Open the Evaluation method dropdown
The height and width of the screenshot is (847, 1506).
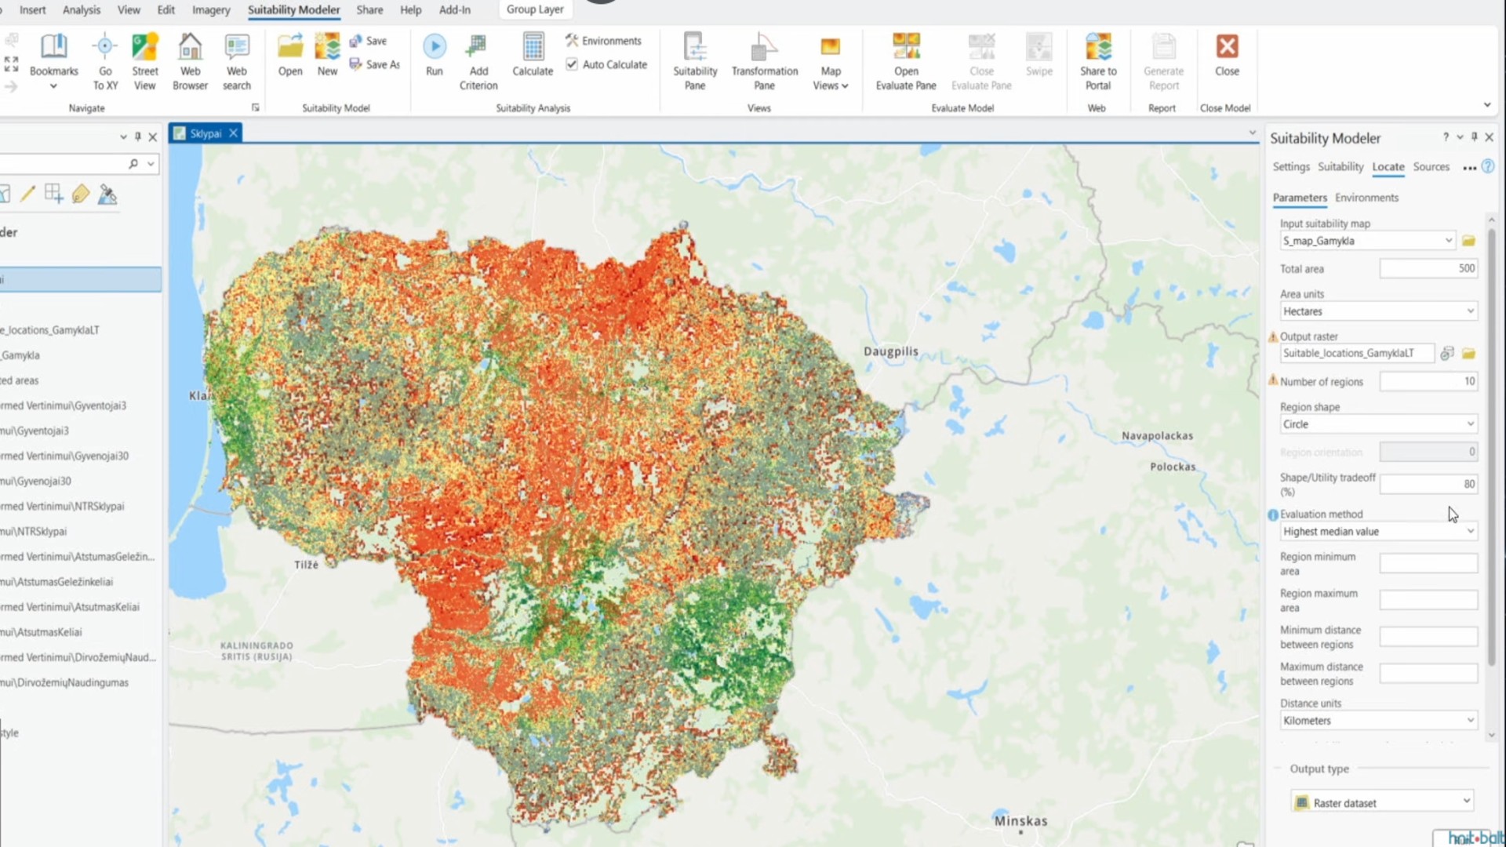coord(1470,532)
